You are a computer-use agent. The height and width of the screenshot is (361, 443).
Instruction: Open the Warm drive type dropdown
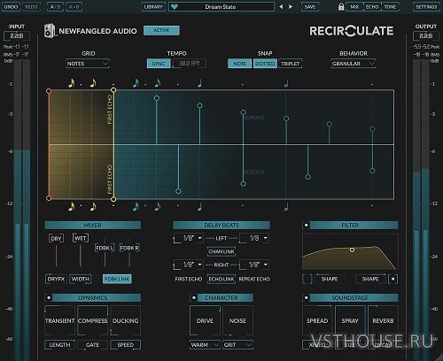click(205, 345)
